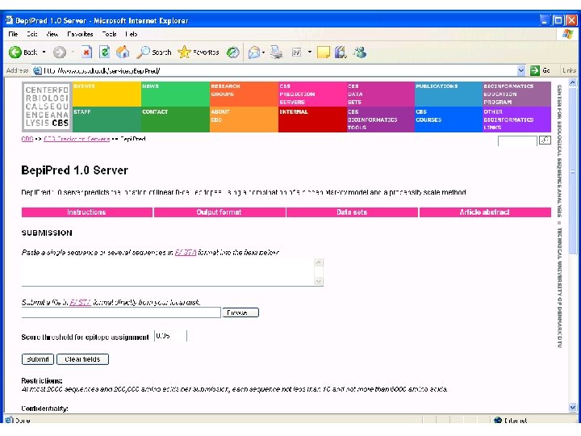Switch to the Instructions tab
The height and width of the screenshot is (436, 581).
pos(86,212)
